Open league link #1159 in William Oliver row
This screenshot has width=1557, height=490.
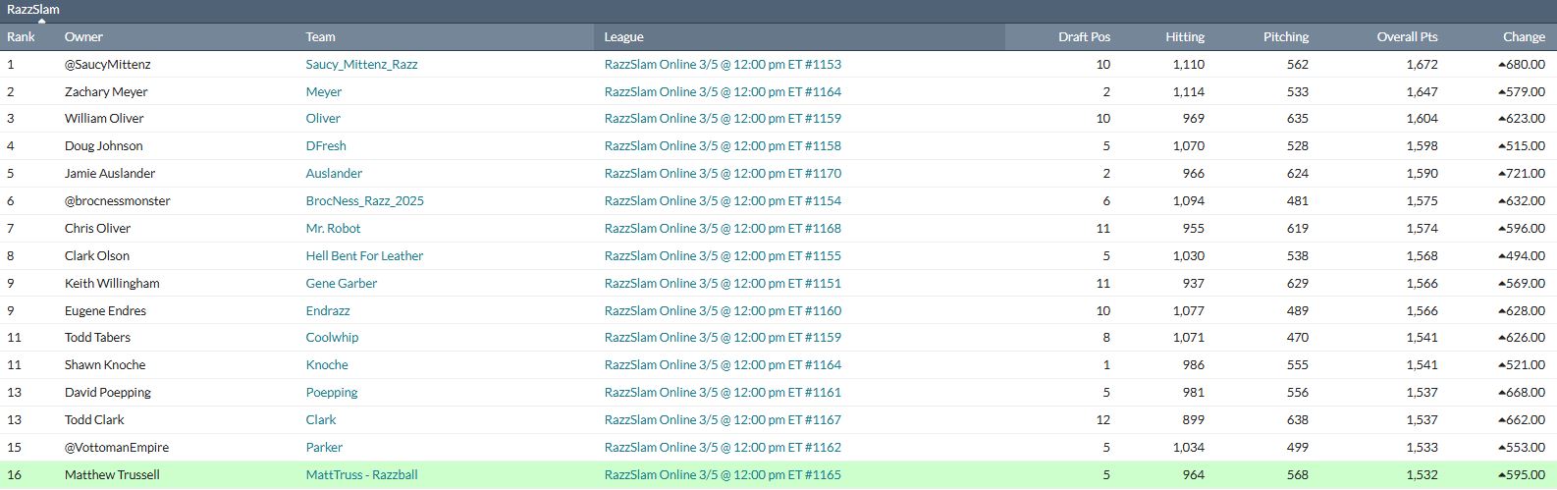point(723,118)
